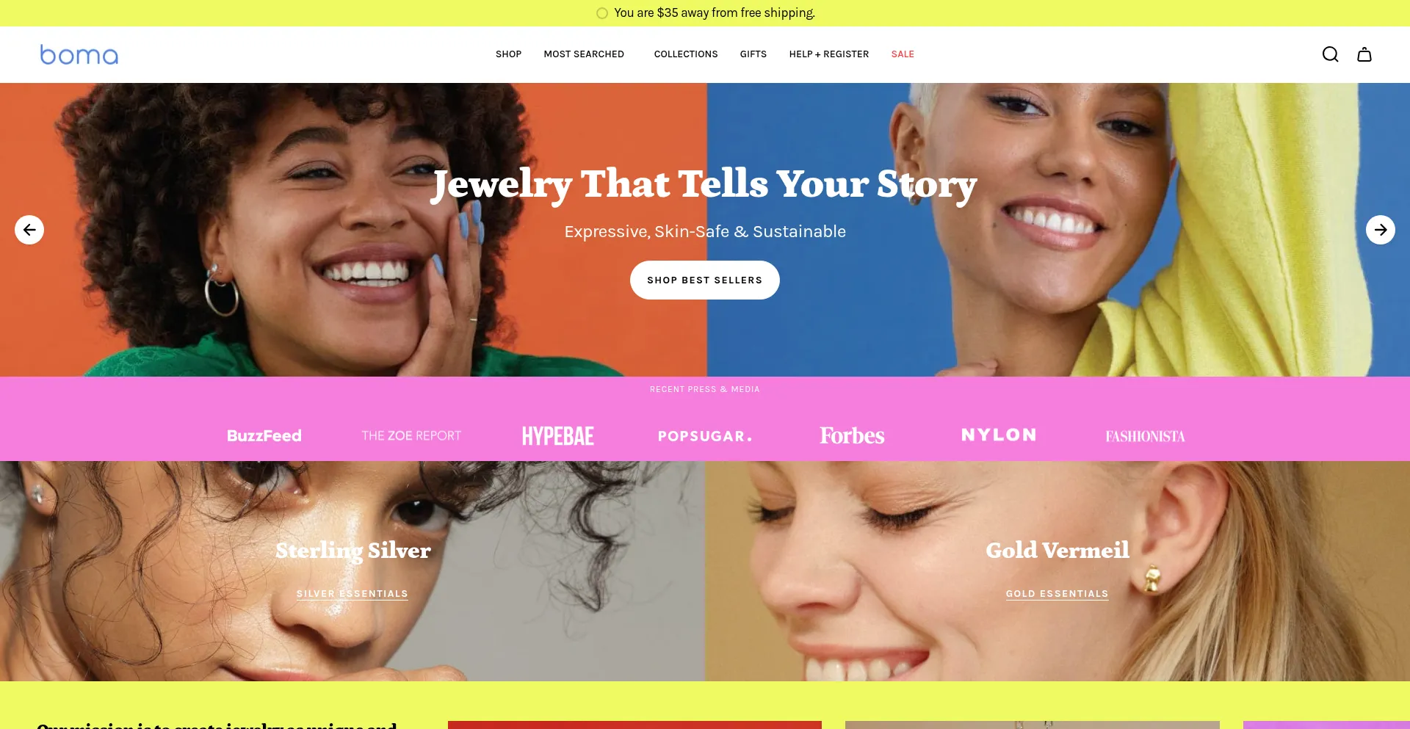Open the Gifts menu item
The height and width of the screenshot is (729, 1410).
coord(753,54)
